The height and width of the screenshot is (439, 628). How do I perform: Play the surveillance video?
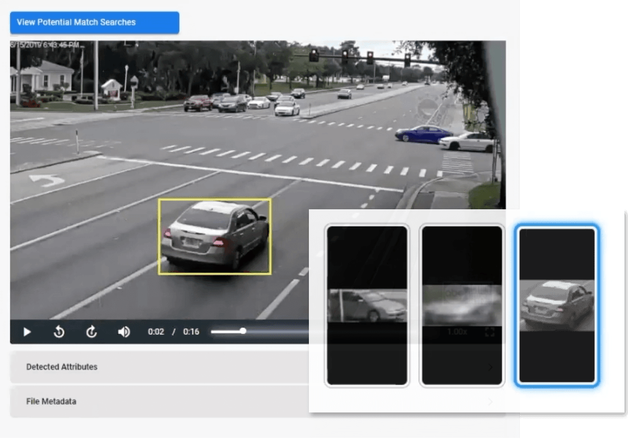click(x=27, y=332)
